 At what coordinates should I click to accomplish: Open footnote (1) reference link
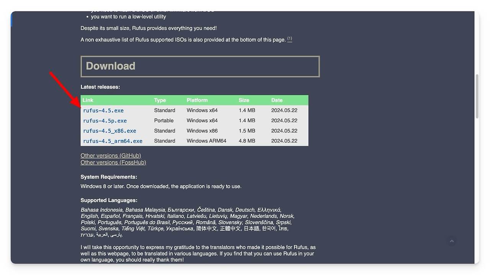point(289,39)
